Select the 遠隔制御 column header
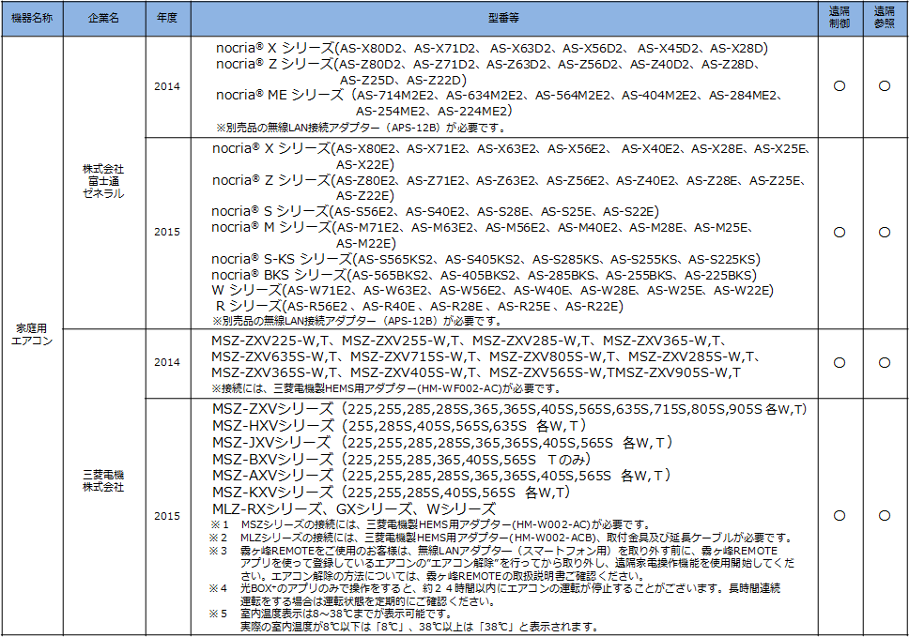 (840, 19)
